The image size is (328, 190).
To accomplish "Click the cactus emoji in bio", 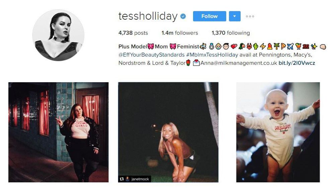I will coord(256,46).
